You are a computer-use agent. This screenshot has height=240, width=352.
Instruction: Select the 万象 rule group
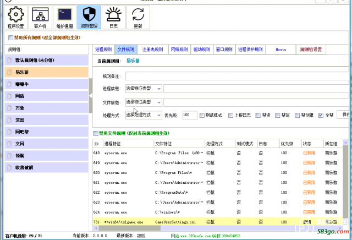(x=46, y=108)
